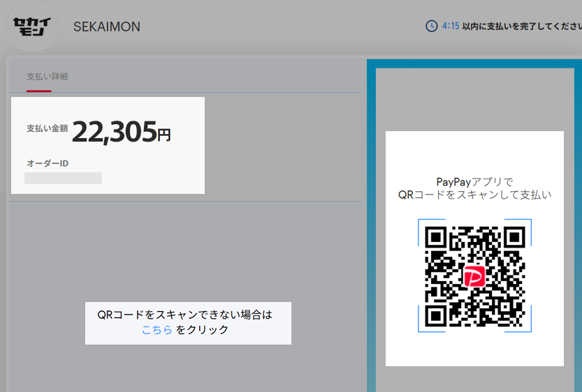Click the こちら link
The width and height of the screenshot is (582, 392).
pos(157,330)
